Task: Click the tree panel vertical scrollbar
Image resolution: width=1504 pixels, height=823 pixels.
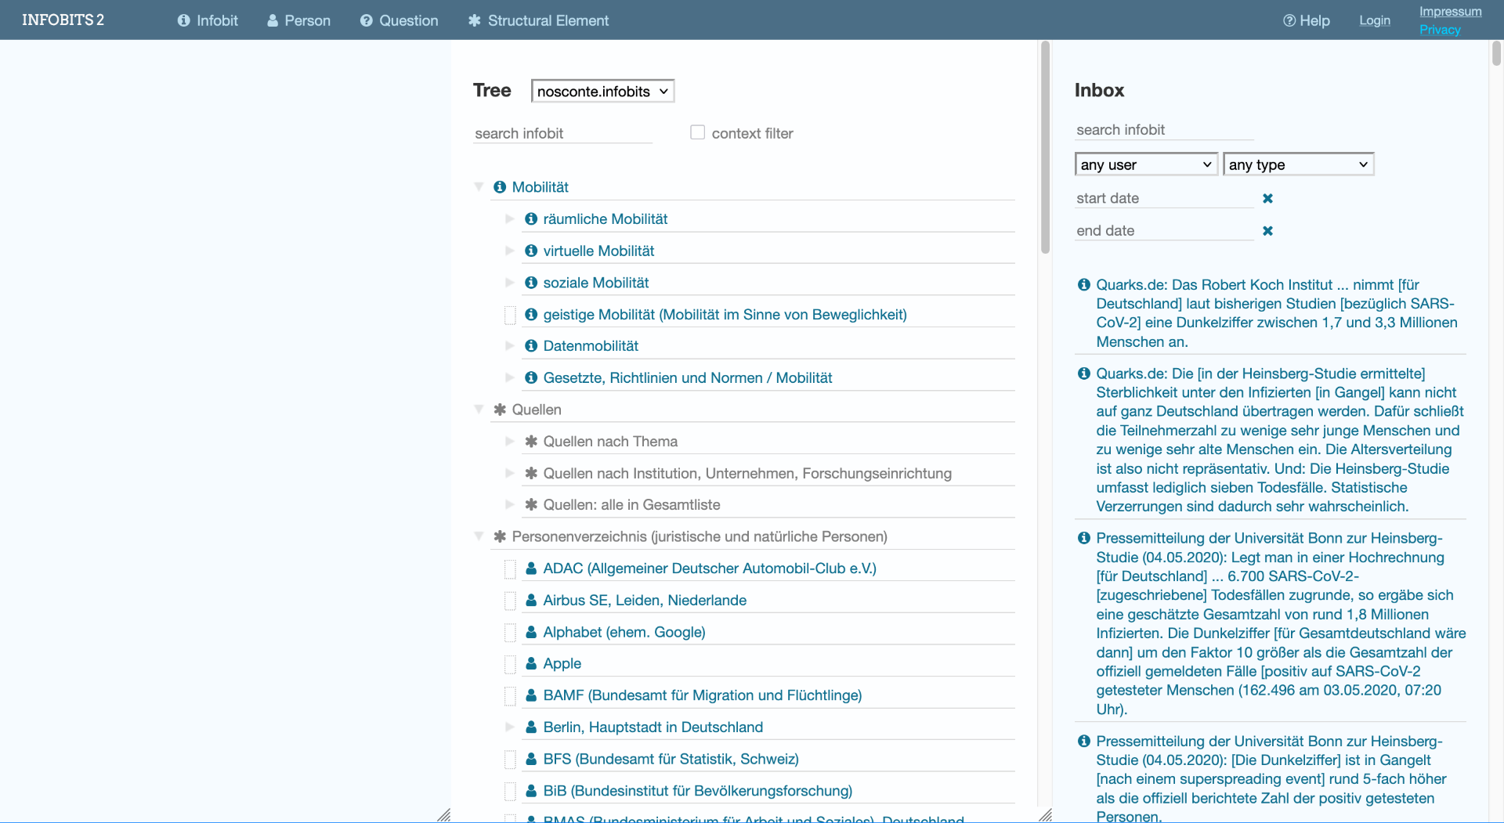Action: coord(1045,149)
